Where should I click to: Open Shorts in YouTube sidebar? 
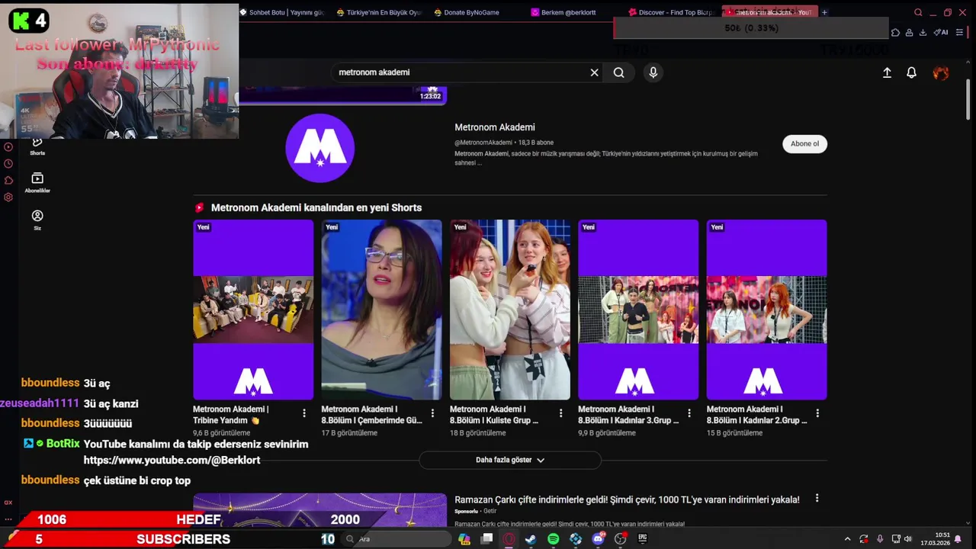37,146
